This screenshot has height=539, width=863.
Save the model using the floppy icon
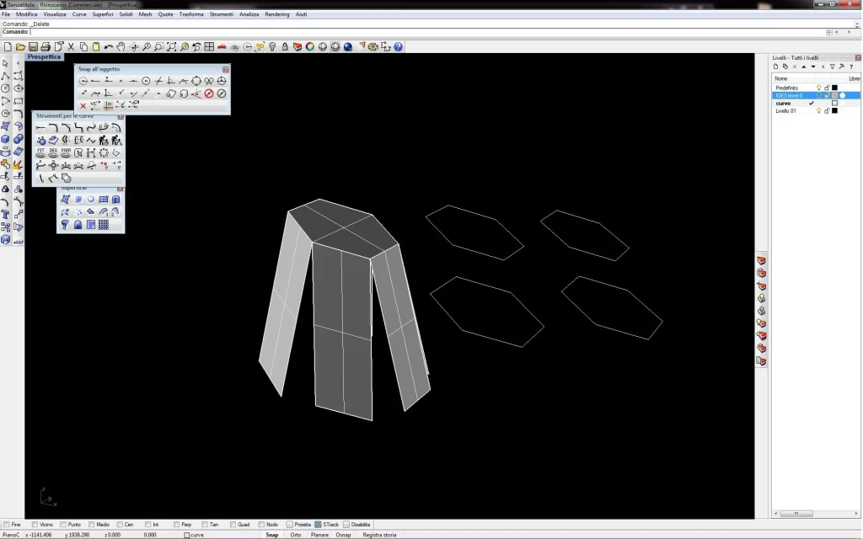pos(33,47)
